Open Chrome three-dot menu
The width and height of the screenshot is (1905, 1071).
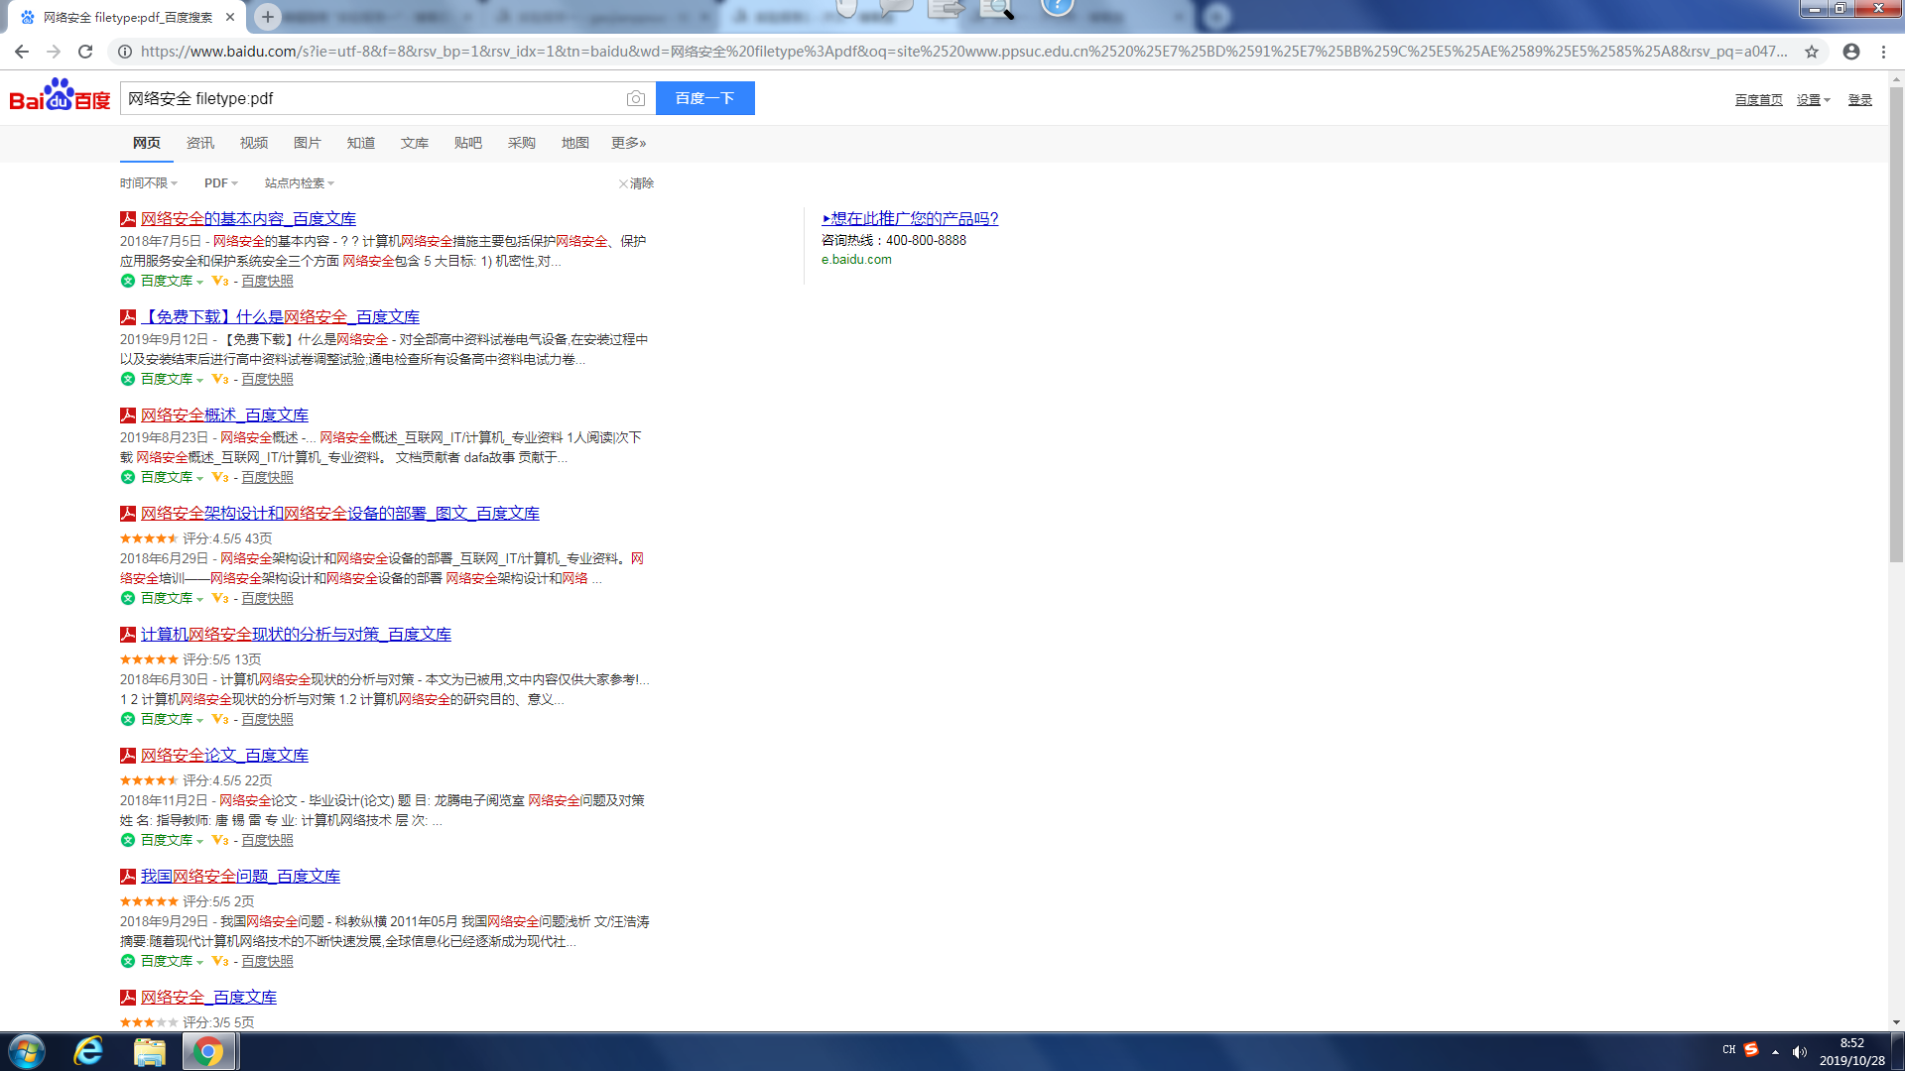(x=1884, y=52)
